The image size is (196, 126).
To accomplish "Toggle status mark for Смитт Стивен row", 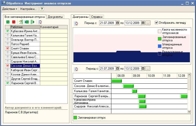I will coord(8,48).
